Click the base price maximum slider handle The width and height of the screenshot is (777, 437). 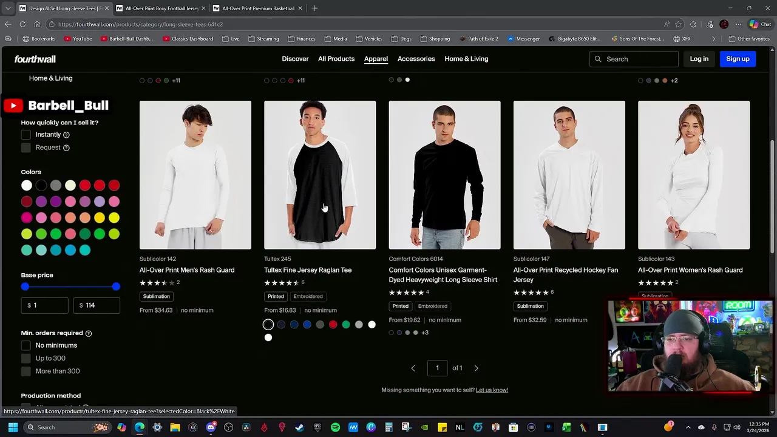click(x=116, y=286)
